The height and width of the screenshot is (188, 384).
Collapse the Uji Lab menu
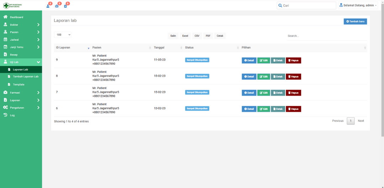pos(21,62)
